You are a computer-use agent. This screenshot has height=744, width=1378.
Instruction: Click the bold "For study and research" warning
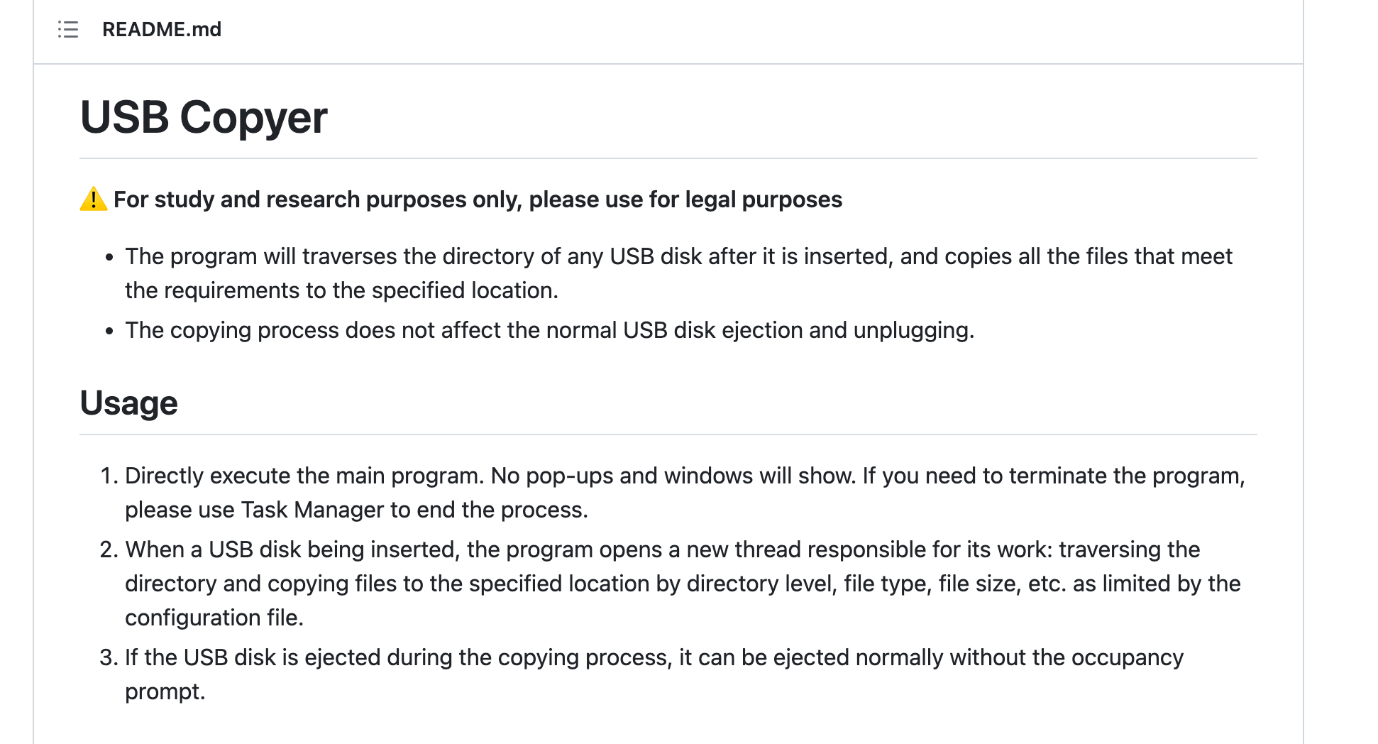[x=478, y=199]
